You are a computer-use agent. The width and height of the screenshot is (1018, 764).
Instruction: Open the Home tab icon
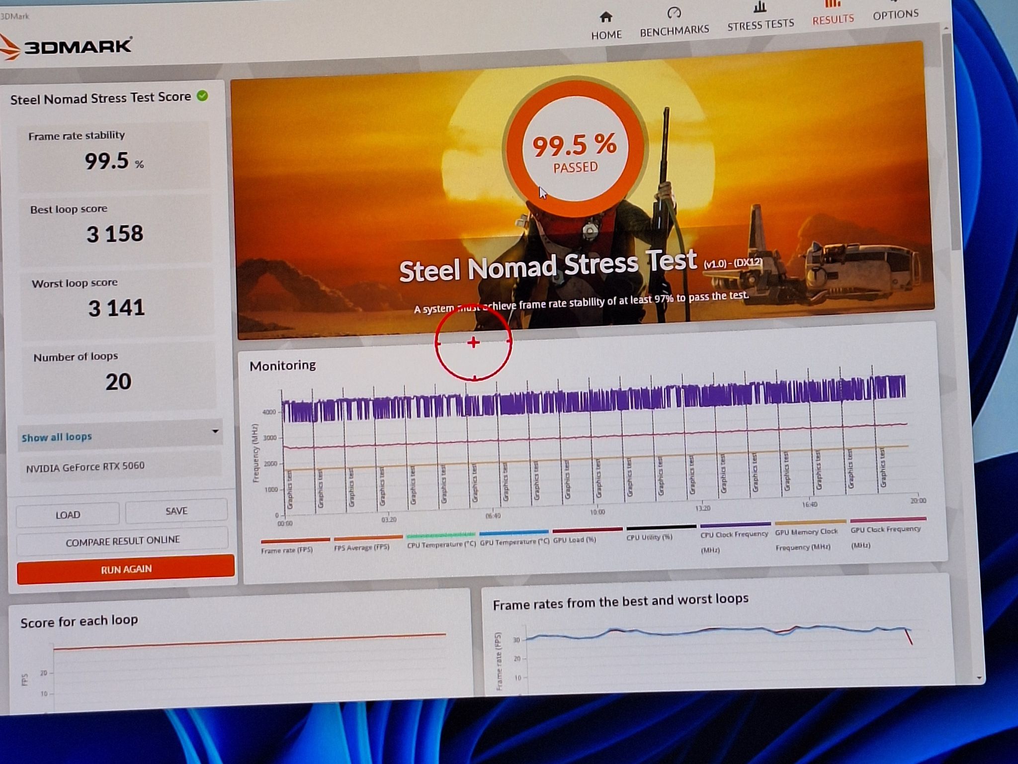(605, 17)
